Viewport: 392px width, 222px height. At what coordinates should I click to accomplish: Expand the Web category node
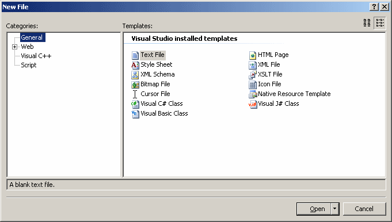(x=15, y=47)
